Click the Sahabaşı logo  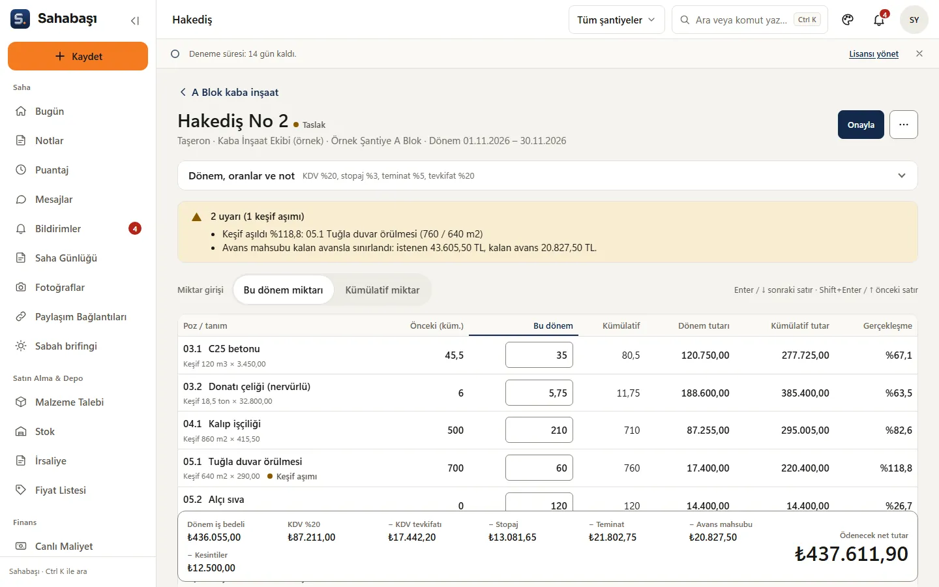(54, 19)
